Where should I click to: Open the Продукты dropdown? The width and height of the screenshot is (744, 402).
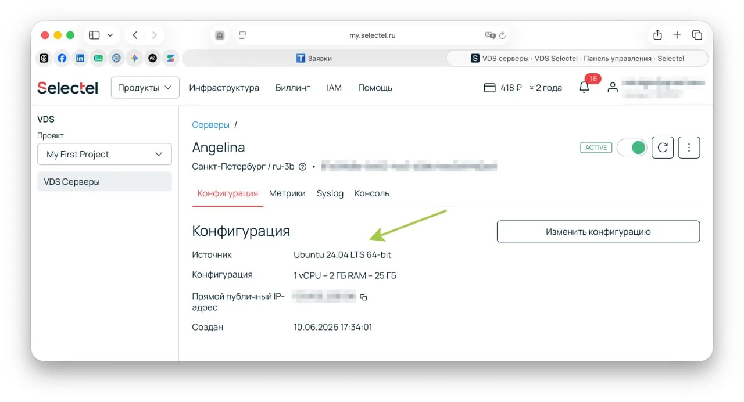pyautogui.click(x=145, y=88)
